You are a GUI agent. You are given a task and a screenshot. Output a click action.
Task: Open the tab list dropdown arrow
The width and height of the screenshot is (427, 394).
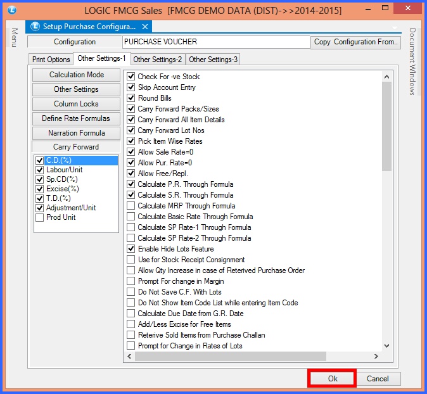click(x=395, y=27)
